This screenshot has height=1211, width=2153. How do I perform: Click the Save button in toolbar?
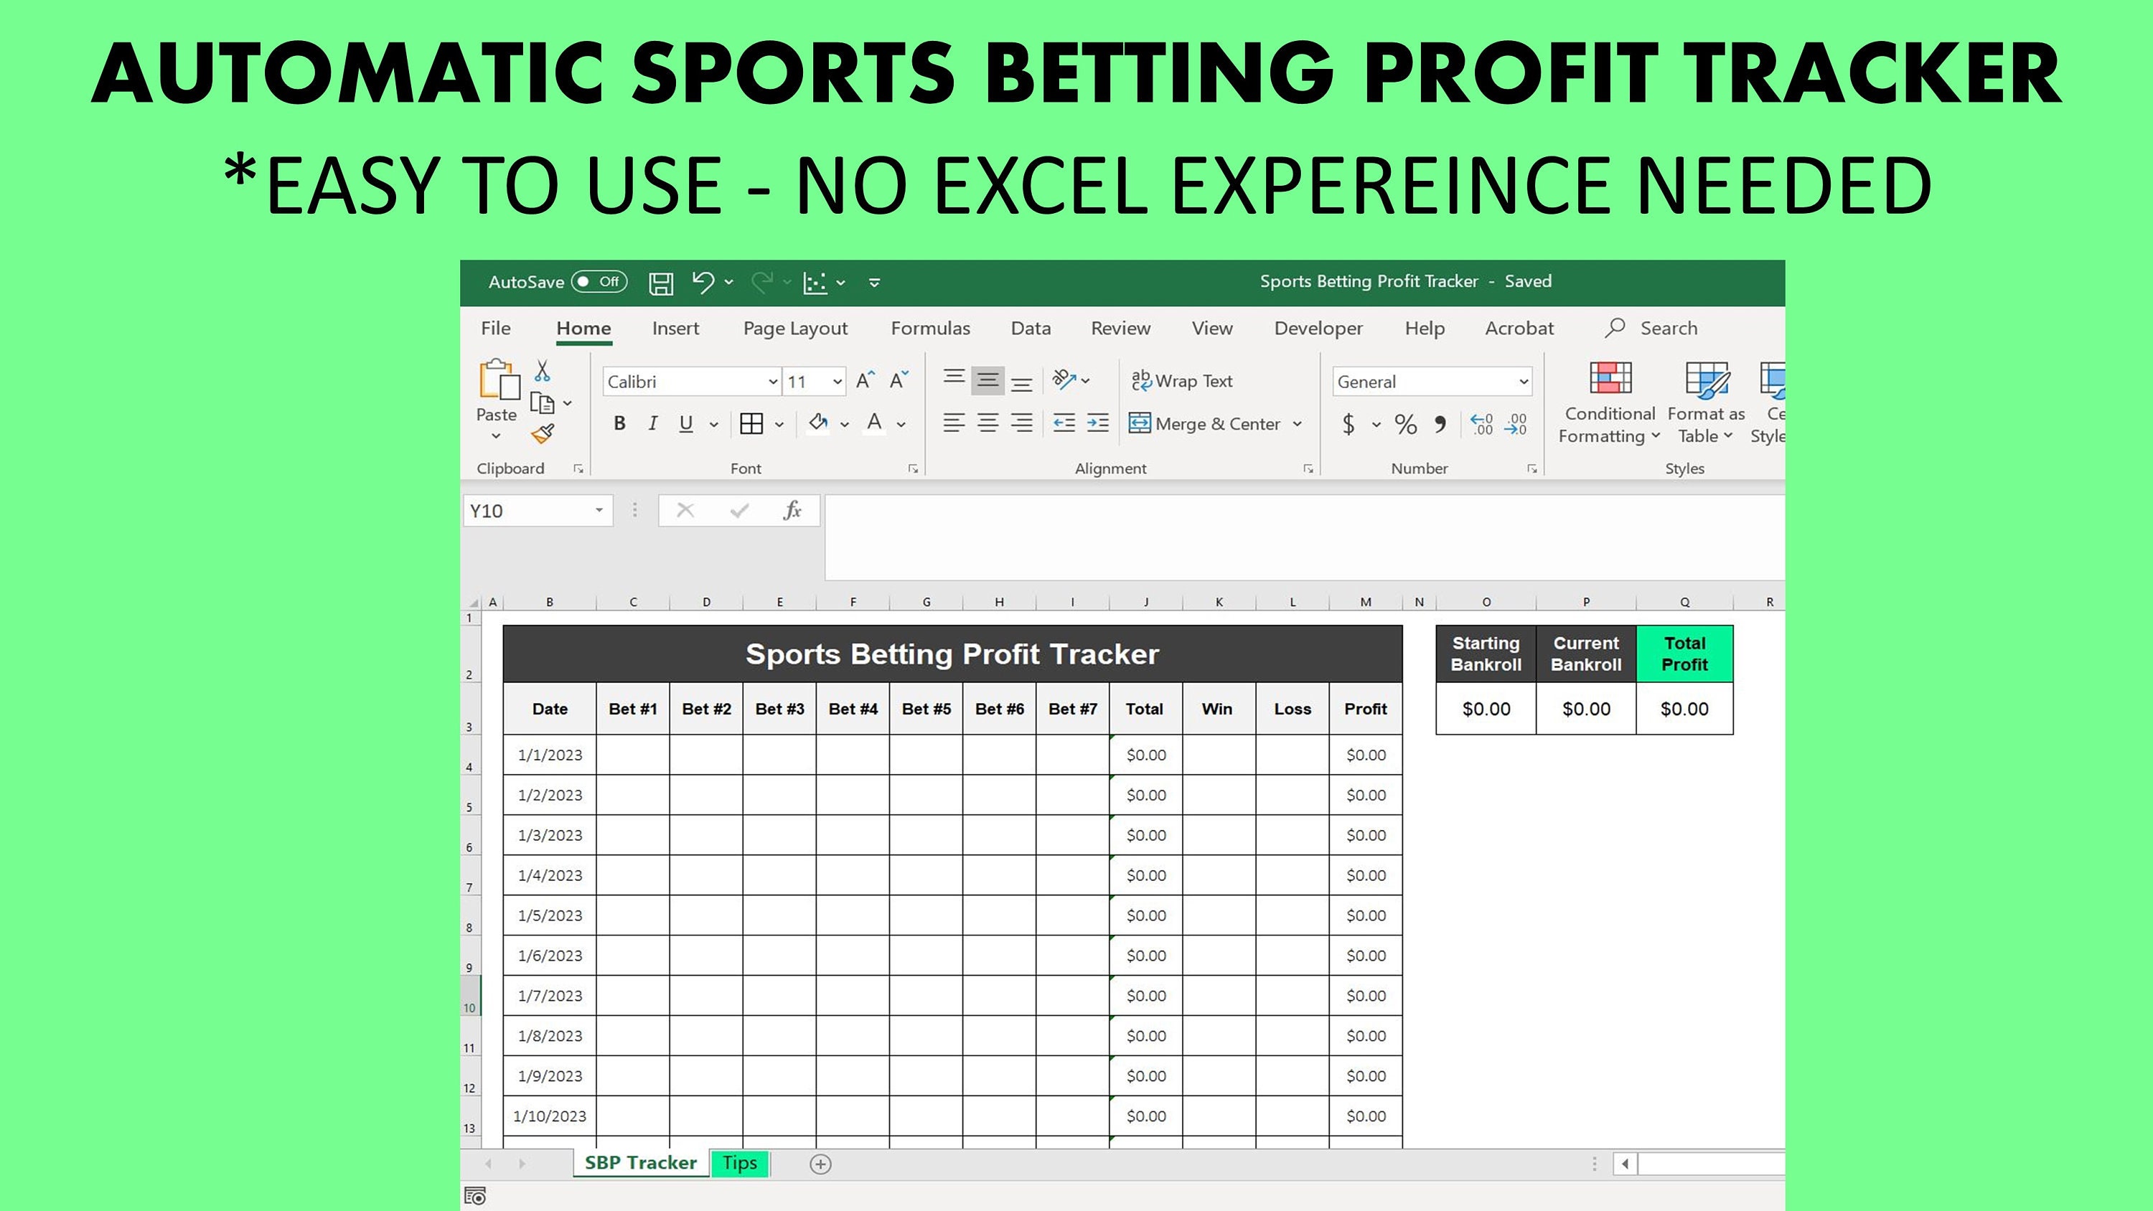click(x=662, y=281)
